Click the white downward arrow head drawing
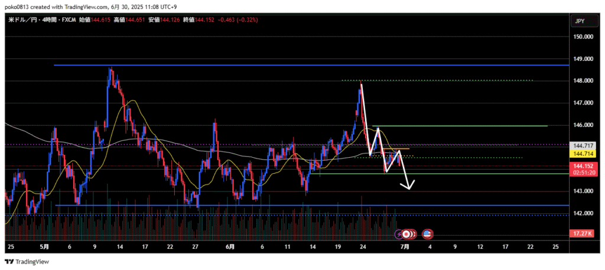Viewport: 605px width, 270px height. (x=408, y=186)
